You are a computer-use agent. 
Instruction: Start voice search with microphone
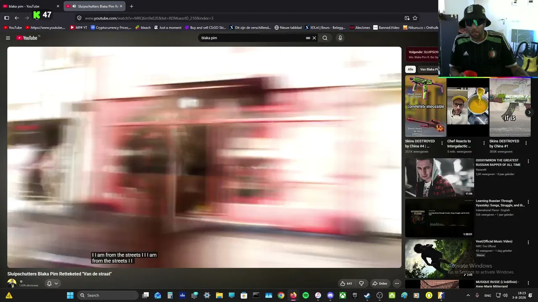[340, 38]
